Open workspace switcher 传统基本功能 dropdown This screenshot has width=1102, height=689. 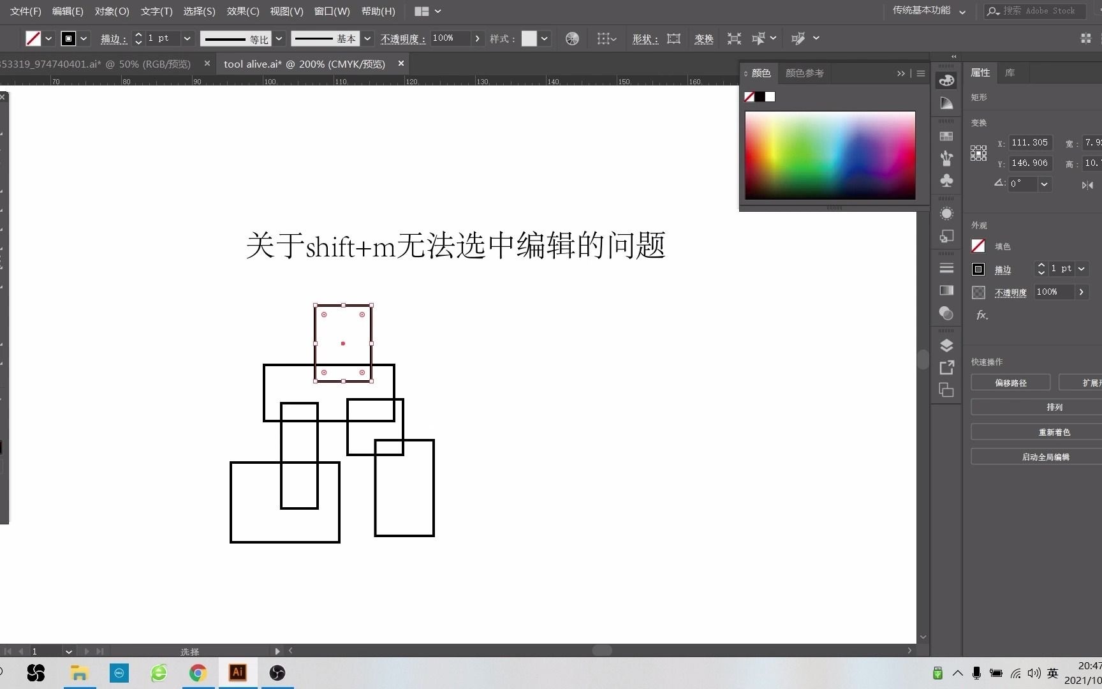pos(929,11)
